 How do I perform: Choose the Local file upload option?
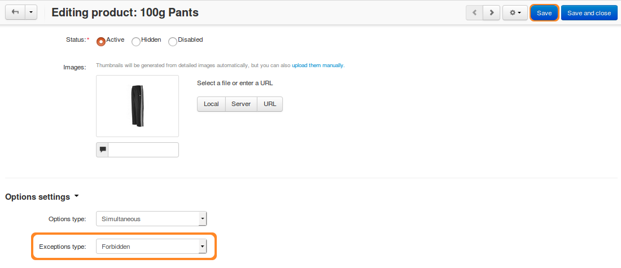[212, 104]
